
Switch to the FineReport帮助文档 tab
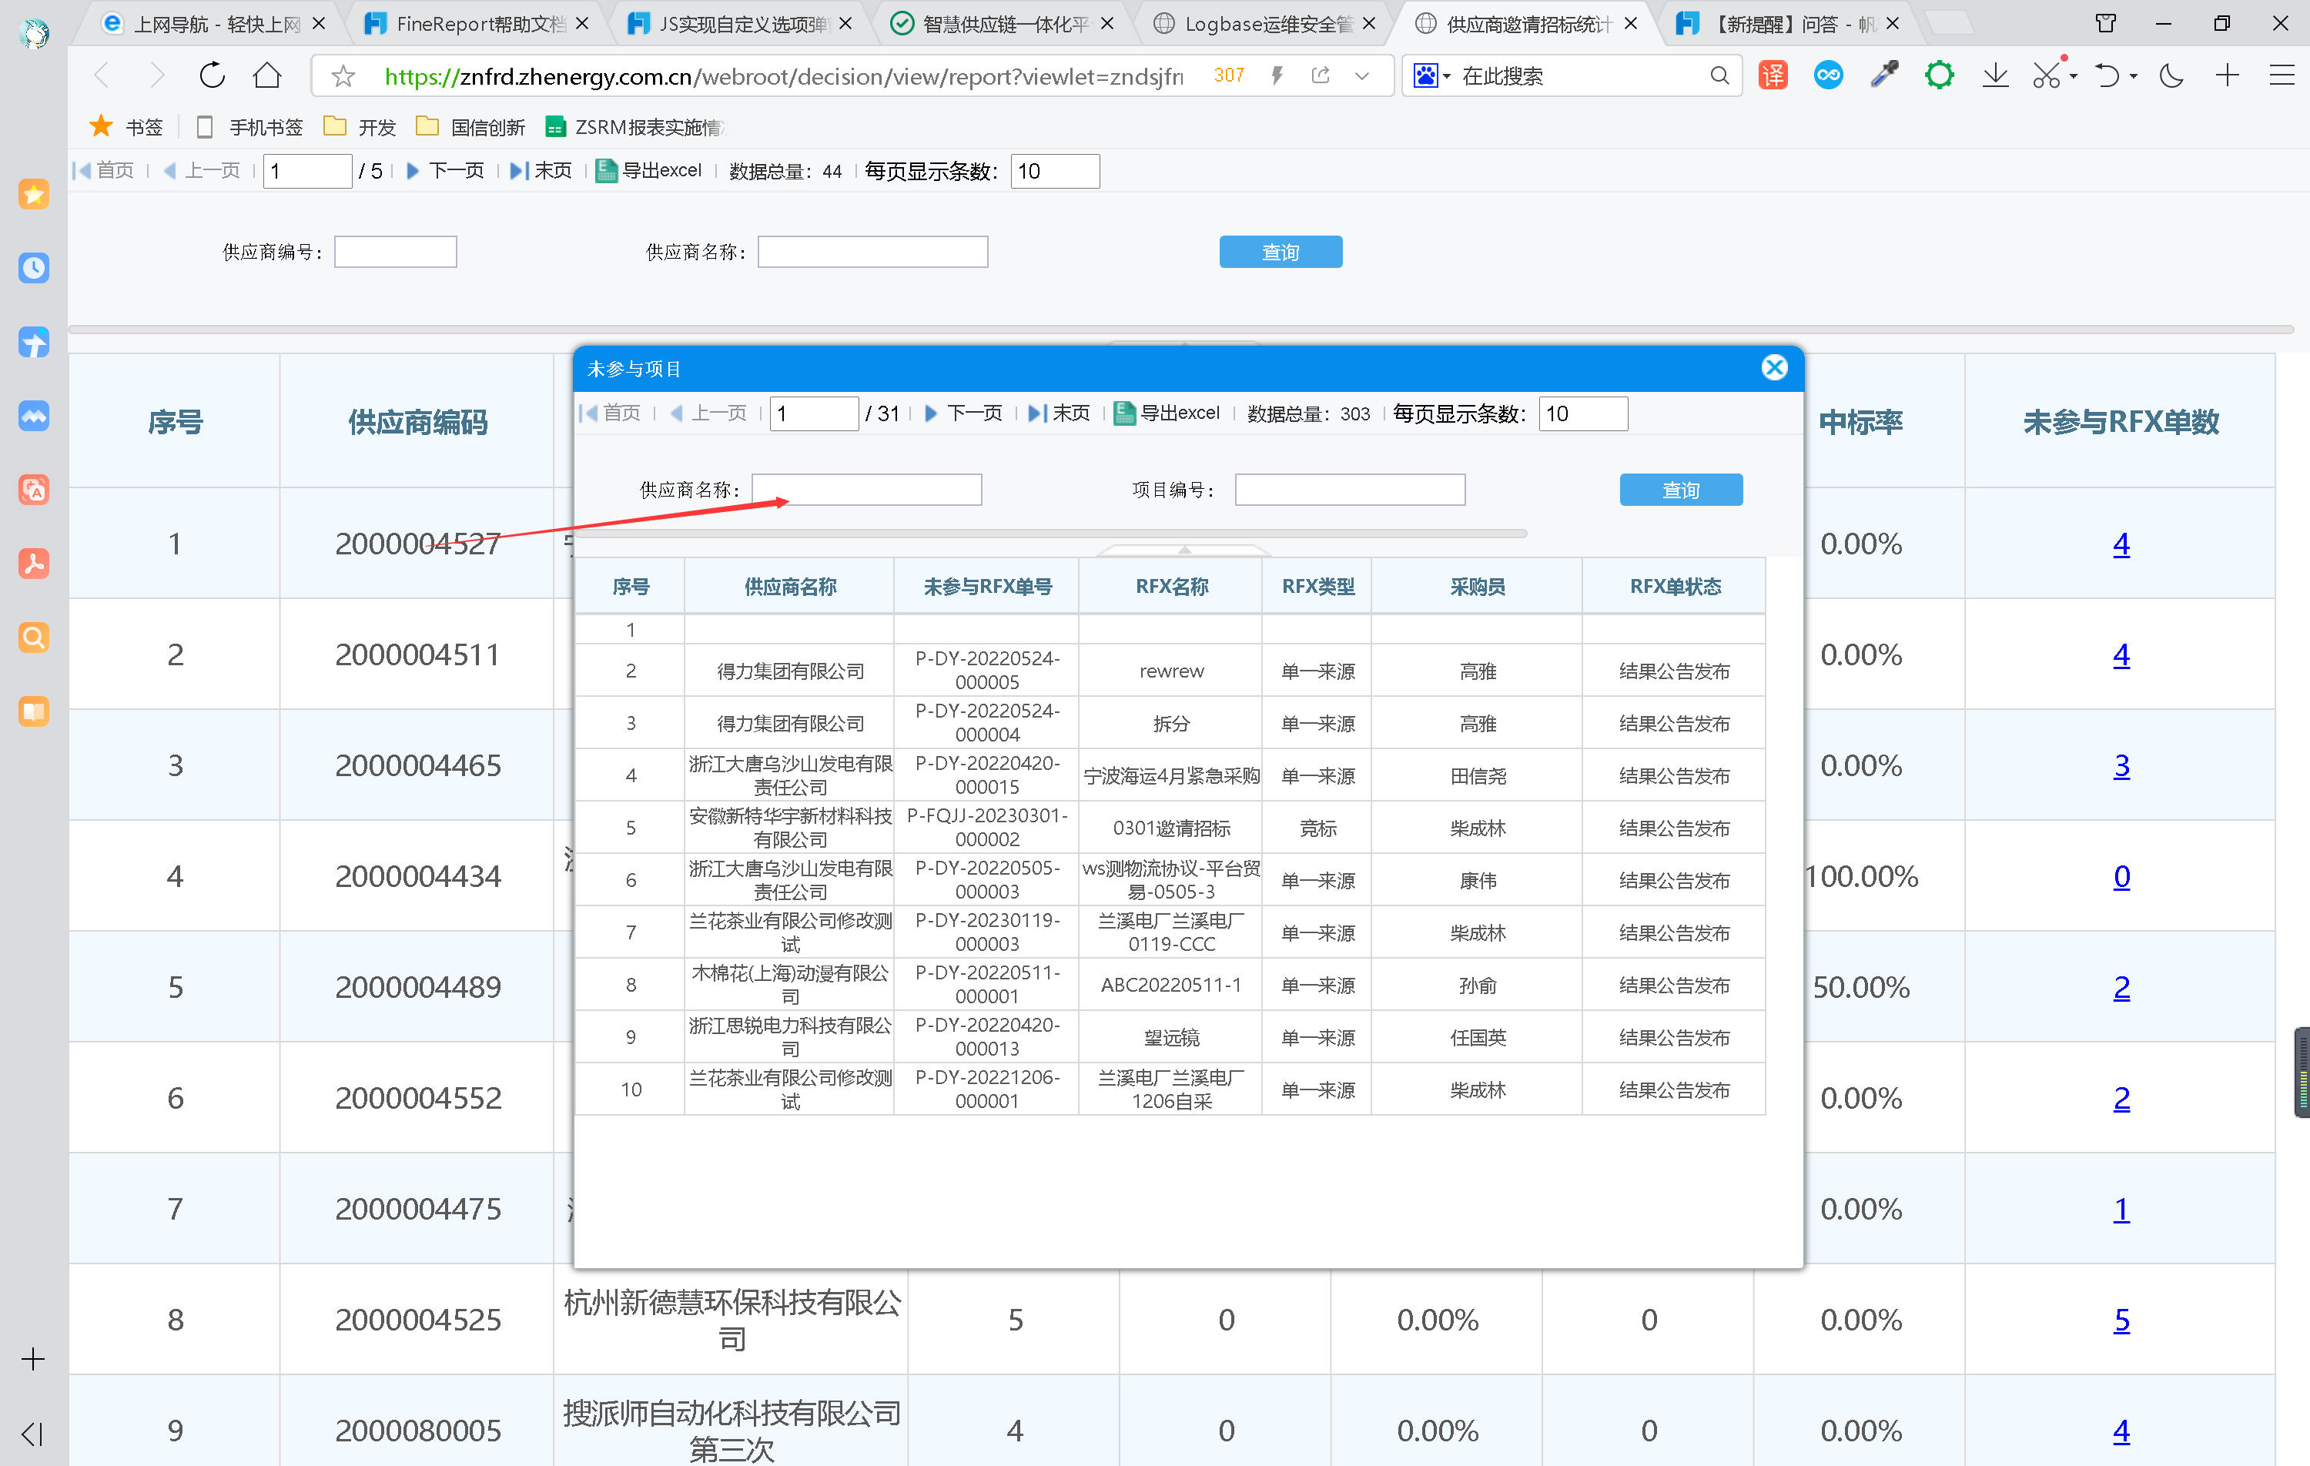click(477, 24)
